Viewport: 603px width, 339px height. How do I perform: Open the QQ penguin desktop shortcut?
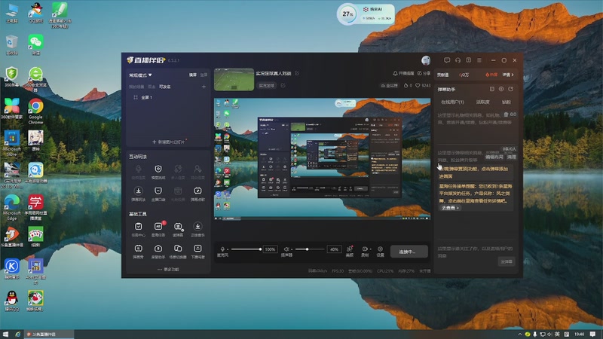pyautogui.click(x=12, y=301)
